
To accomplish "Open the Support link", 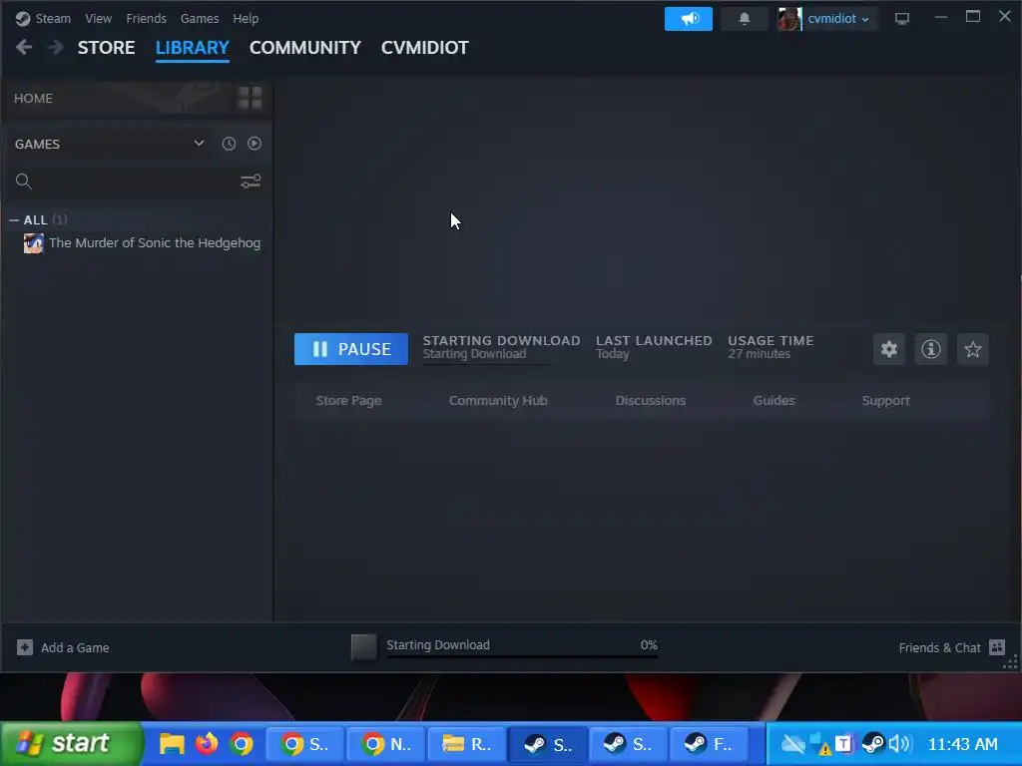I will (886, 401).
